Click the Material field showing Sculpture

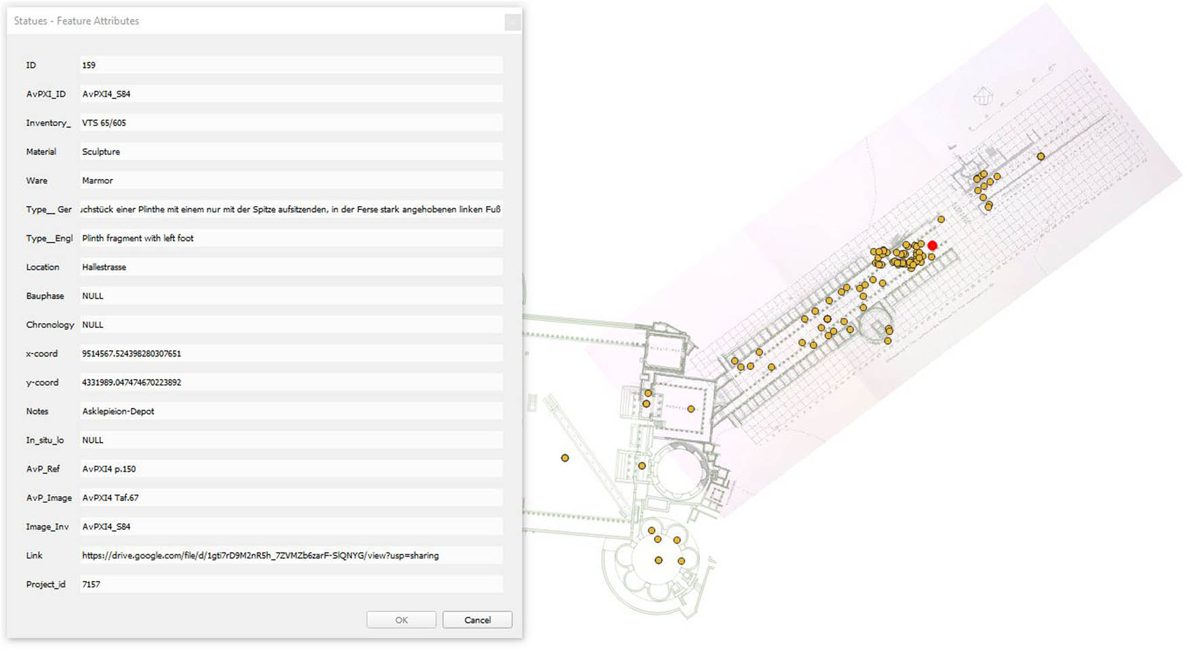pyautogui.click(x=292, y=151)
